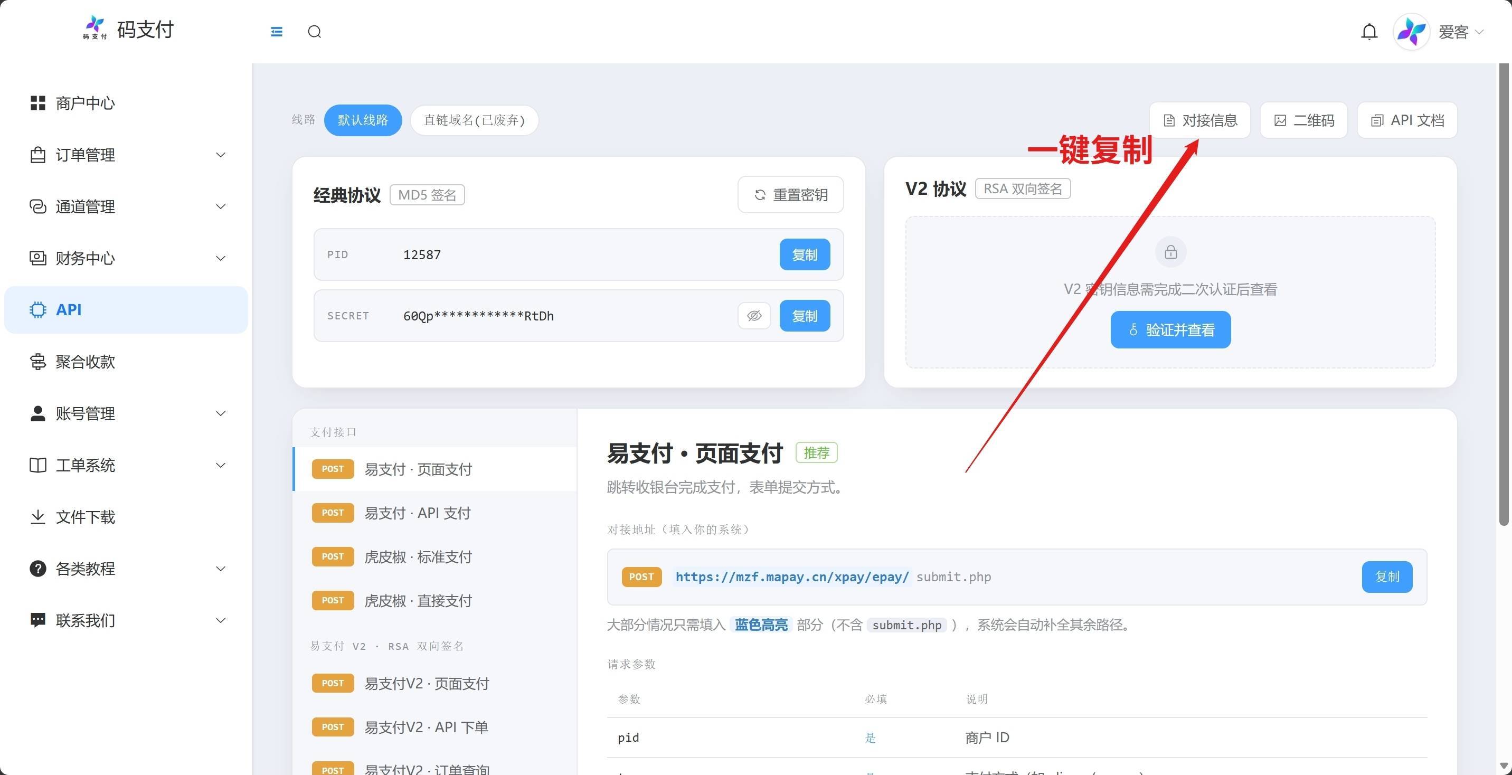Open 对接信息 button
The width and height of the screenshot is (1512, 775).
tap(1200, 120)
